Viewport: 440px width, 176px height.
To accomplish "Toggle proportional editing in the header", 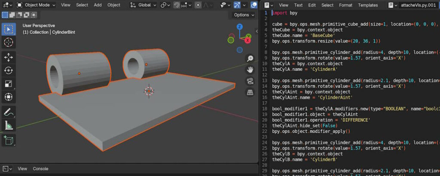I will point(198,5).
